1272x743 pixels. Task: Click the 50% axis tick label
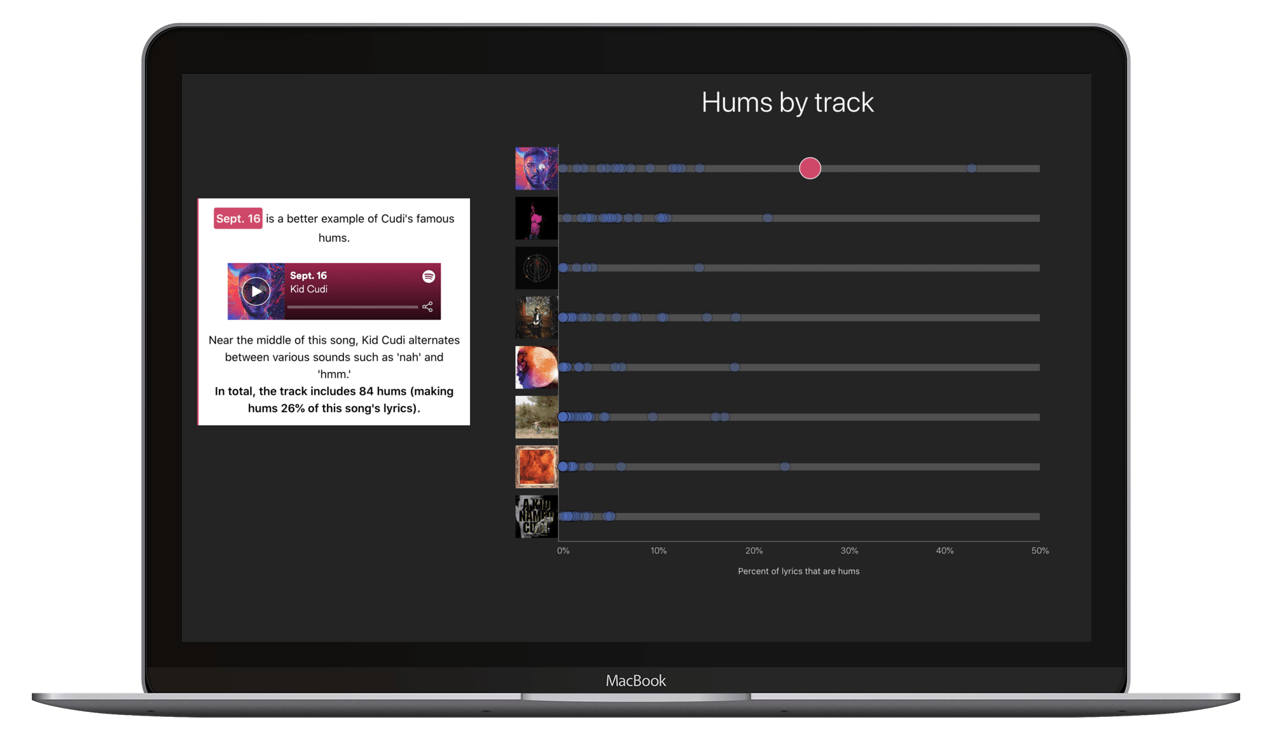point(1040,550)
